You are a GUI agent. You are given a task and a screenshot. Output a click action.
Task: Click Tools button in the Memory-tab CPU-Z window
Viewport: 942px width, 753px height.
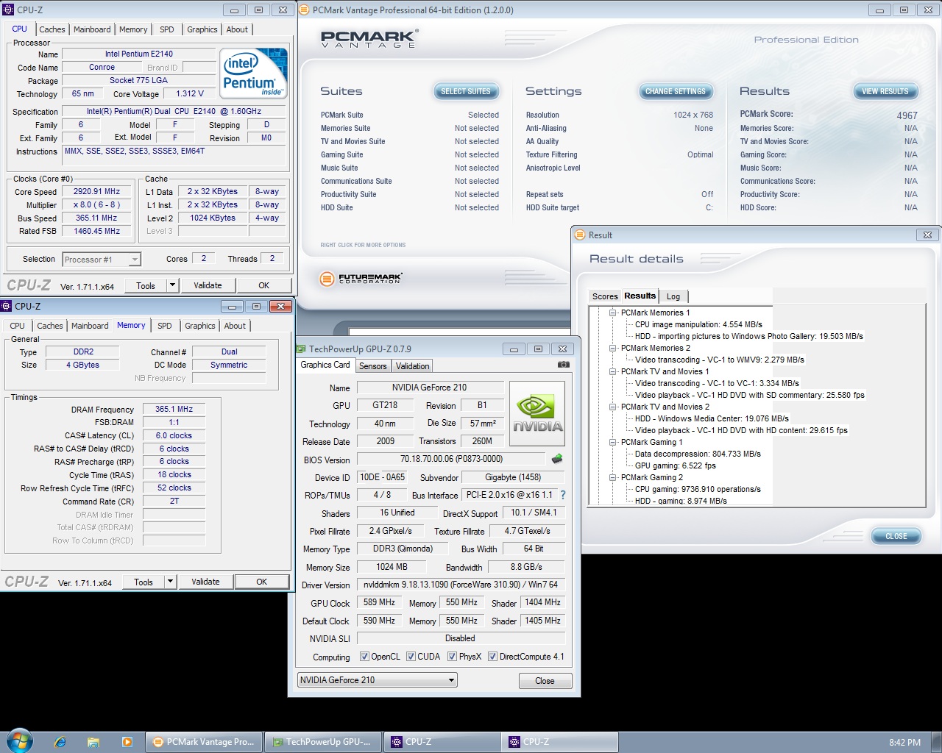[x=144, y=582]
